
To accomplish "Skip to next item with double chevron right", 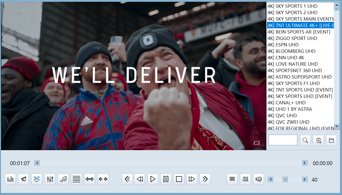I will [205, 179].
